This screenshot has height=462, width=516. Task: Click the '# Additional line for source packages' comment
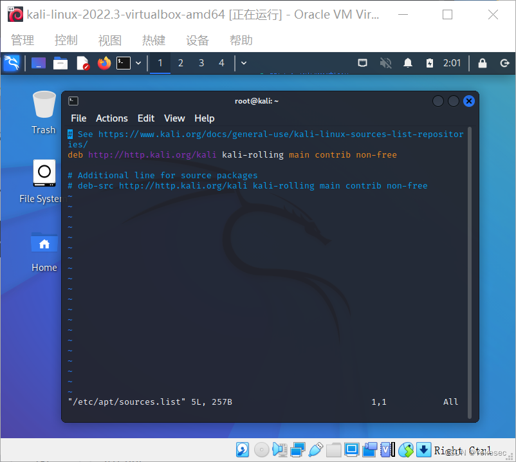coord(163,176)
